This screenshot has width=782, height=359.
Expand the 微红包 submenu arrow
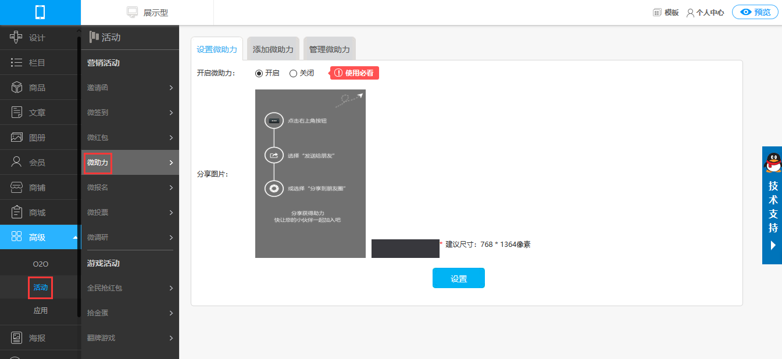click(x=171, y=138)
